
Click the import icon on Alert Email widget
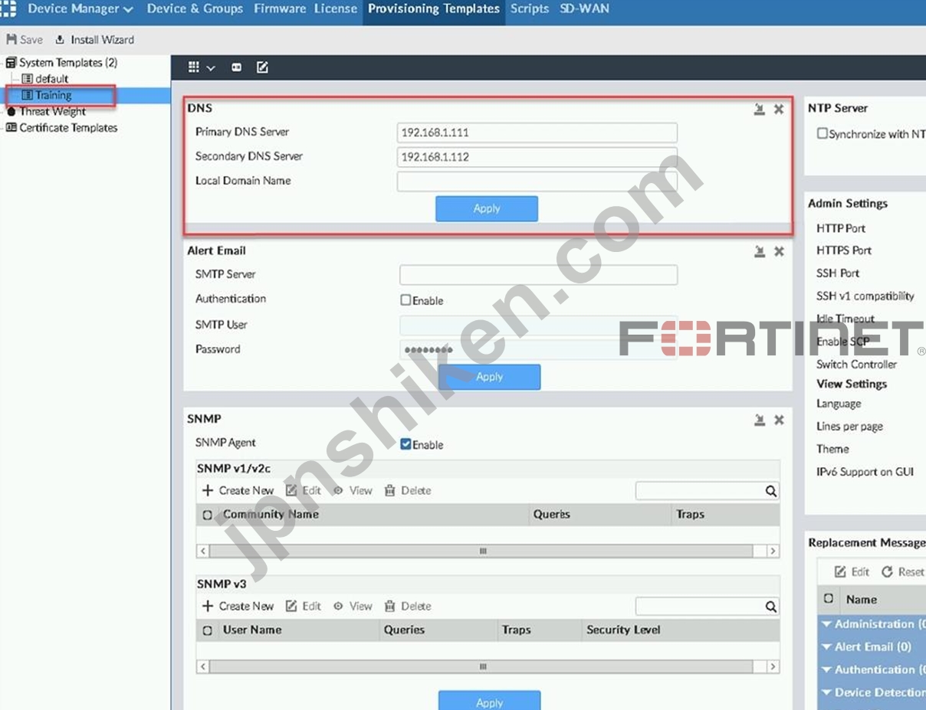tap(759, 251)
